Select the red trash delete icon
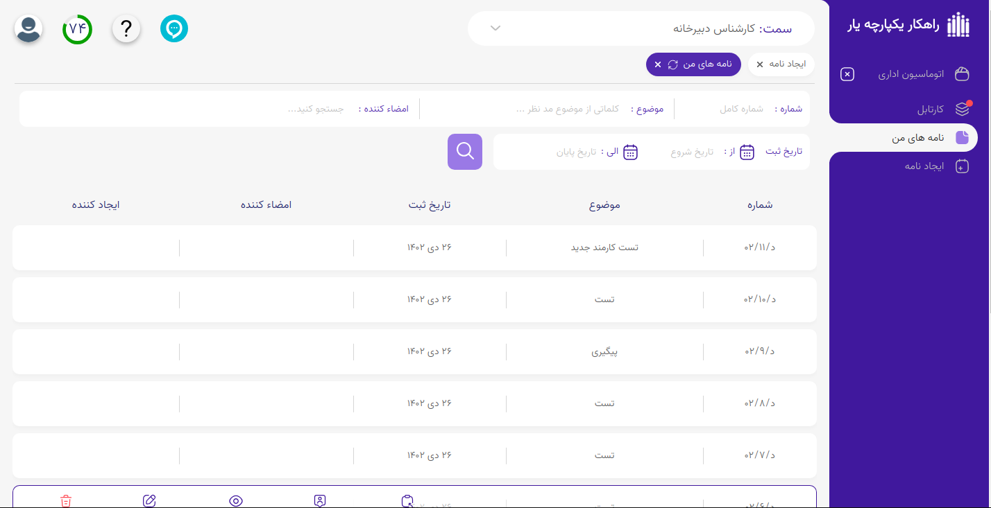 (66, 500)
